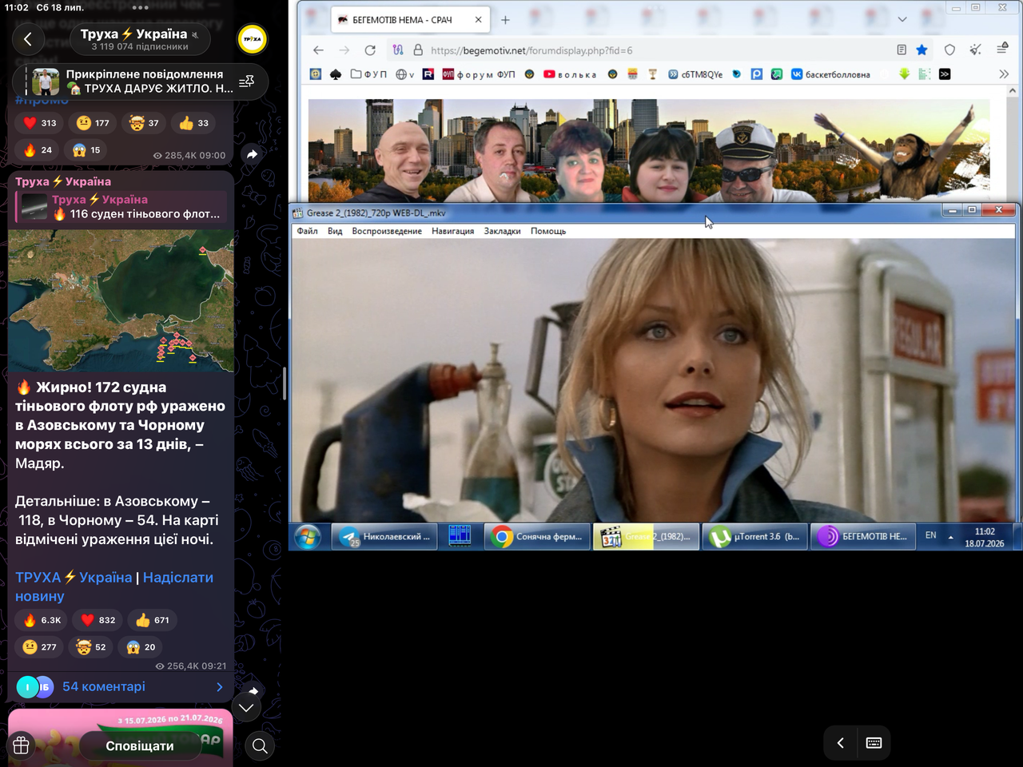Click the blue bookmark star

(x=921, y=50)
